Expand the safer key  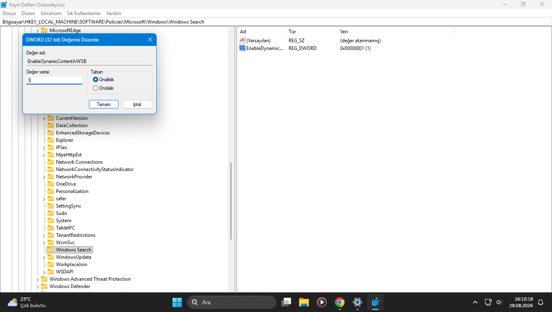(x=44, y=199)
